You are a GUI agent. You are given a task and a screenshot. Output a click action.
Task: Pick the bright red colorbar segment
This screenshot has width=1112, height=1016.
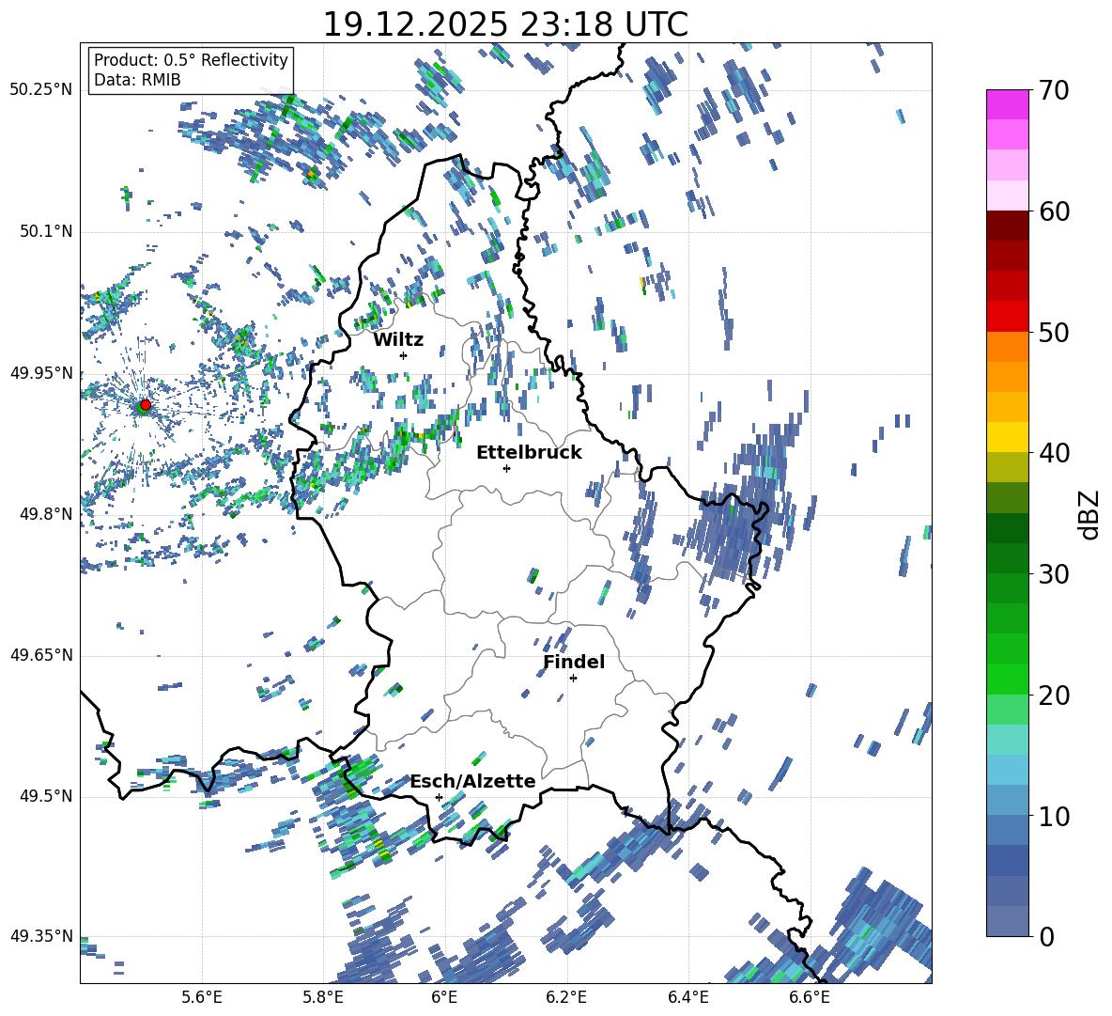coord(1007,316)
